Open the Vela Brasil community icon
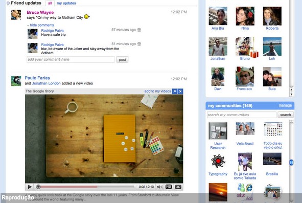The height and width of the screenshot is (203, 302). pyautogui.click(x=245, y=128)
